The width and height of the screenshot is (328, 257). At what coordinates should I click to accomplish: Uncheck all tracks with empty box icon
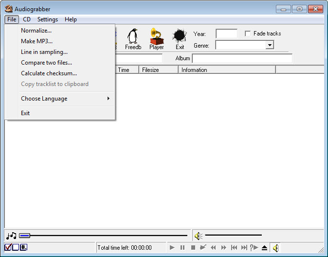click(x=16, y=247)
